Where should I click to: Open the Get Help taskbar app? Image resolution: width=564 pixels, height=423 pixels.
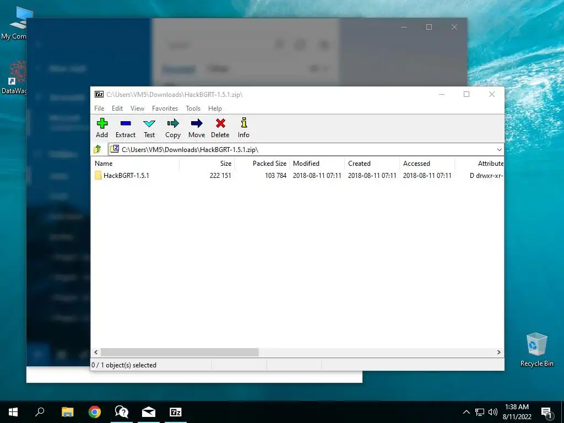point(121,412)
